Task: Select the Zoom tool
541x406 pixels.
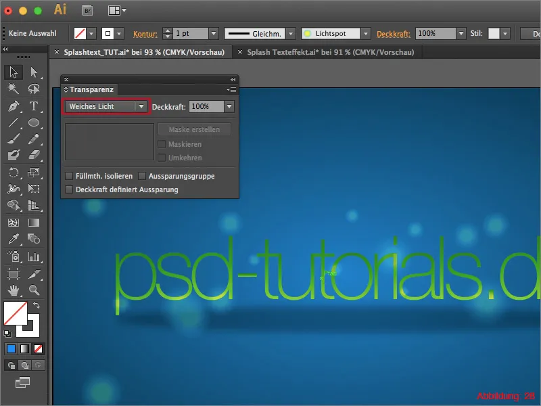Action: point(34,290)
